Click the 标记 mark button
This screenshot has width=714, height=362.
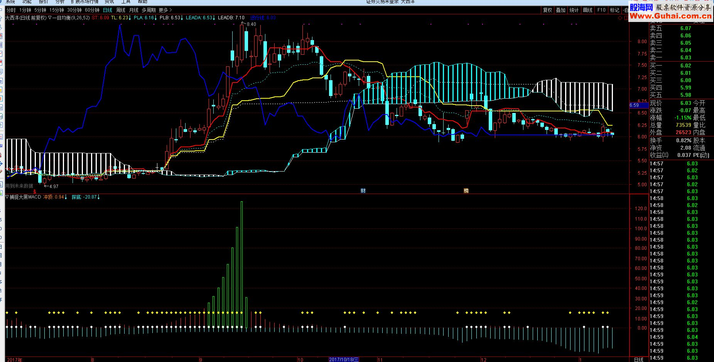click(x=614, y=10)
